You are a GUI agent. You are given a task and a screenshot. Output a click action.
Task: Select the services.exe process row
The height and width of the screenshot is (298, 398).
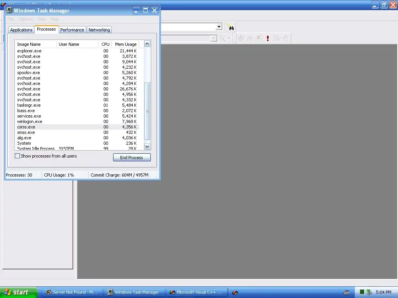(77, 116)
